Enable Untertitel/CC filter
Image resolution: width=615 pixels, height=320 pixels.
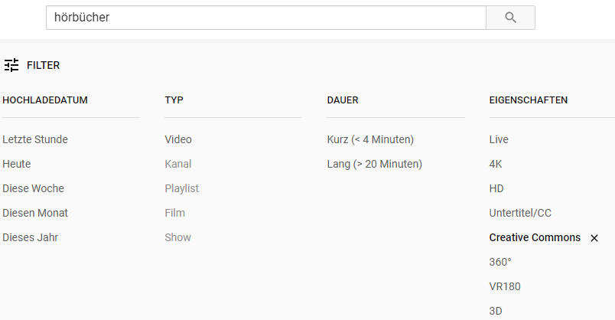[x=520, y=213]
